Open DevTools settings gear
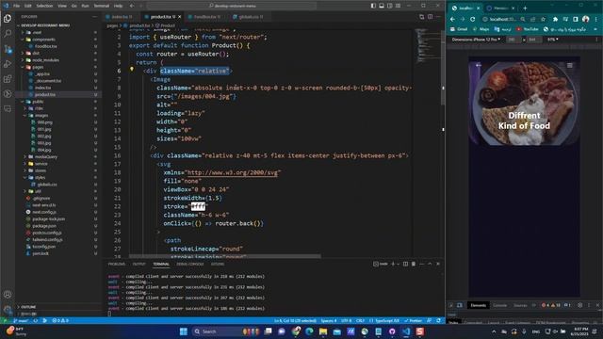The image size is (603, 339). pyautogui.click(x=580, y=305)
